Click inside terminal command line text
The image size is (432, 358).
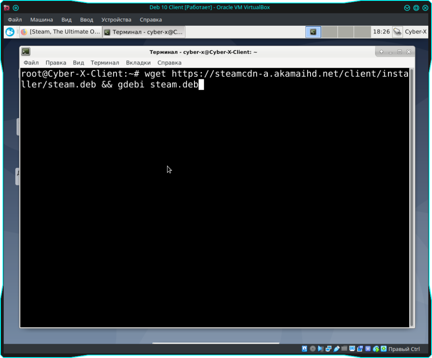click(215, 79)
